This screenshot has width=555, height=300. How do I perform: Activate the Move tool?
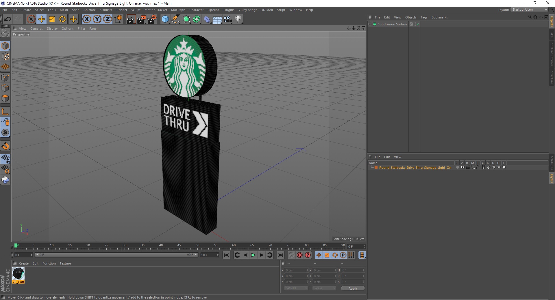42,19
